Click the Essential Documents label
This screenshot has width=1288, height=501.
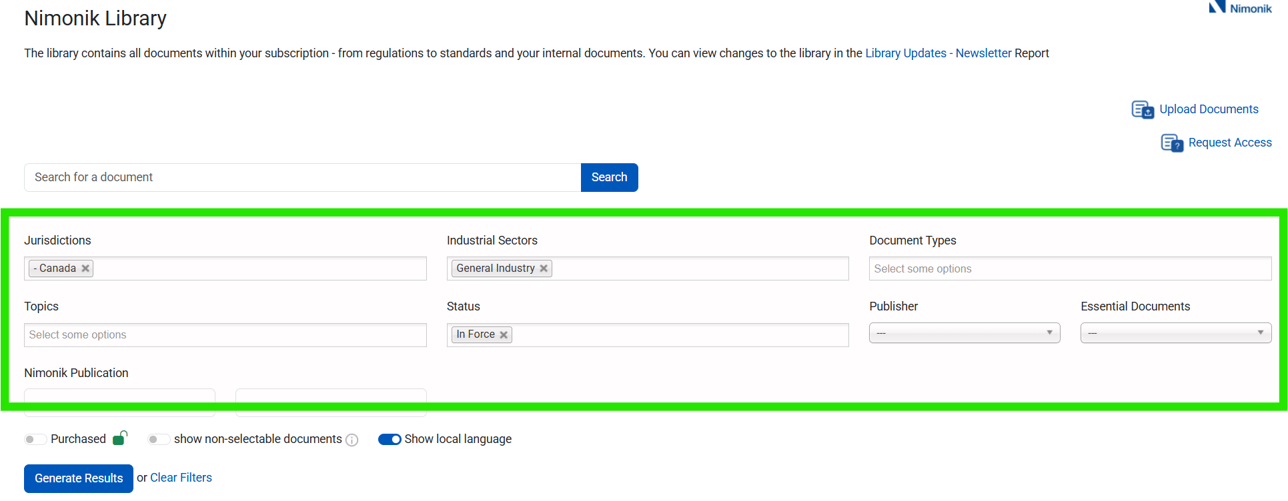[1135, 306]
